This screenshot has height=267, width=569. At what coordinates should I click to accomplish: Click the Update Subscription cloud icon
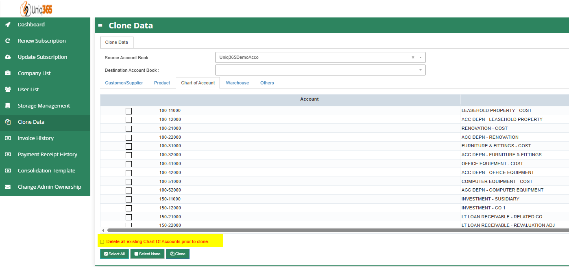(8, 57)
